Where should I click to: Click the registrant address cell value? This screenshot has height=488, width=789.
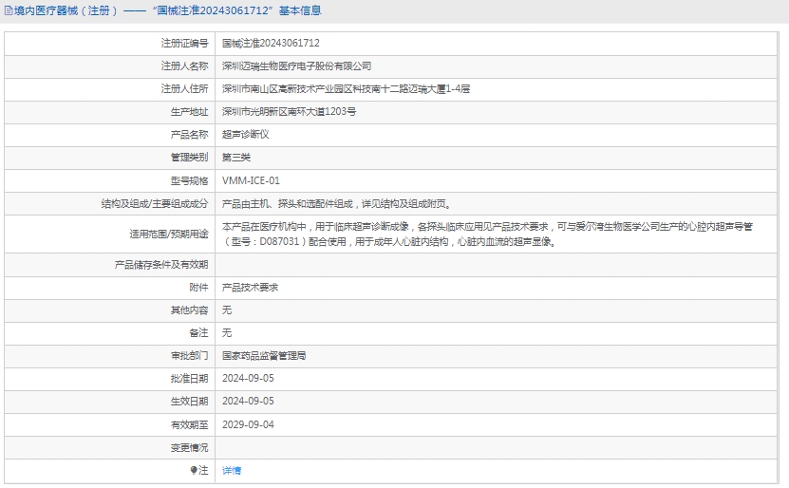(346, 88)
